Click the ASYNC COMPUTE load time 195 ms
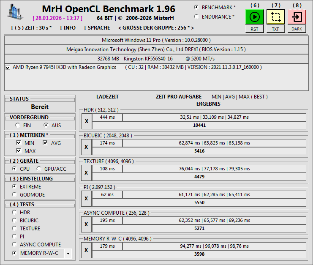 [107, 220]
